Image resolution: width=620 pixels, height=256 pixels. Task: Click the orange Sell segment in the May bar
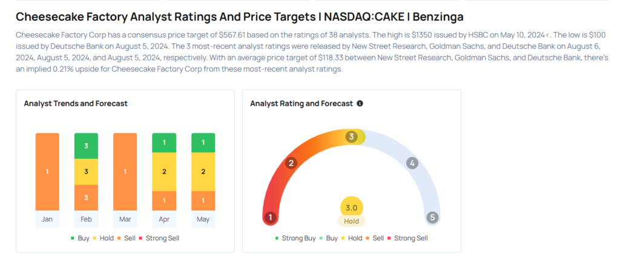click(203, 201)
